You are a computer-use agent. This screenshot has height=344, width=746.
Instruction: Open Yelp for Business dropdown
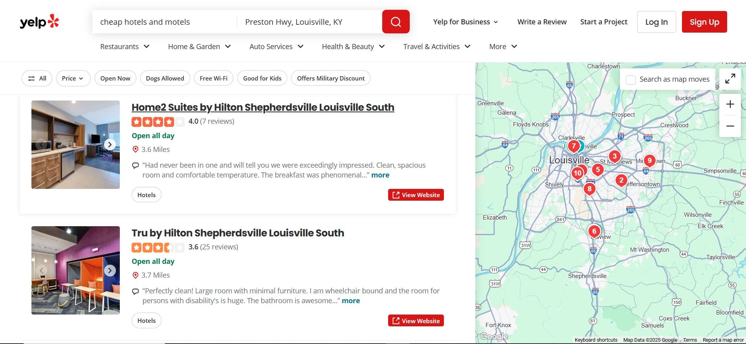point(466,22)
